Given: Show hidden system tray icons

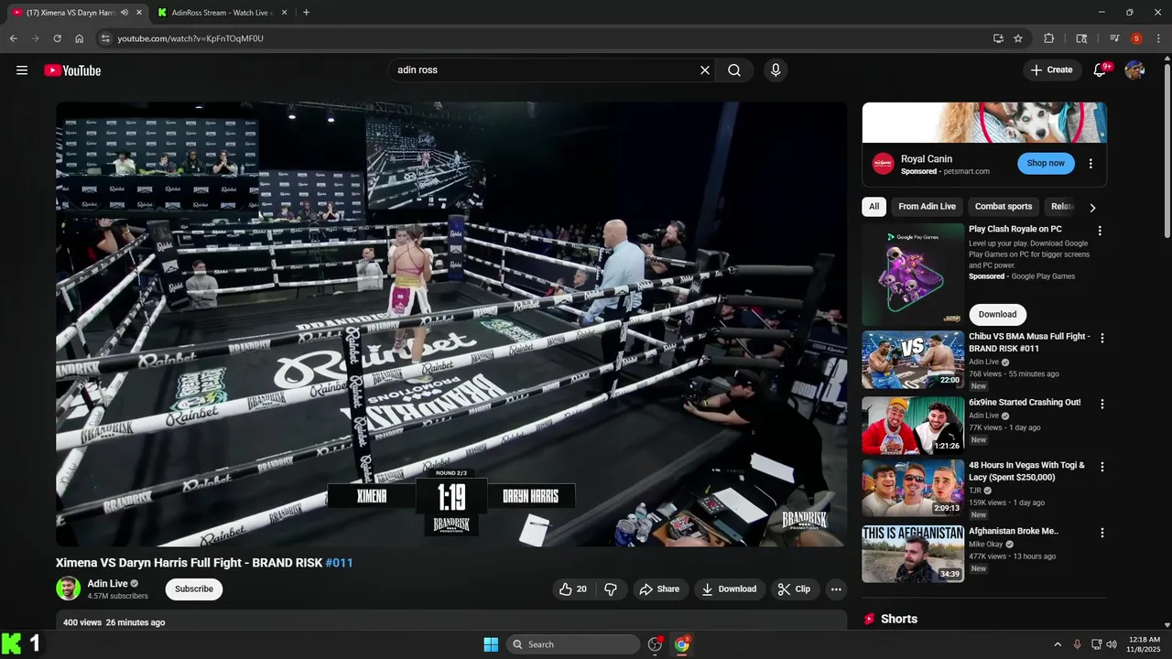Looking at the screenshot, I should (x=1058, y=644).
